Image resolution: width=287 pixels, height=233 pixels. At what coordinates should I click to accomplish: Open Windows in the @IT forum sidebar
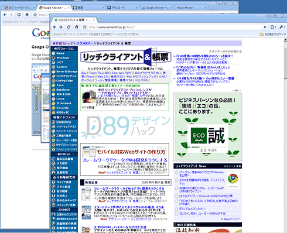63,58
